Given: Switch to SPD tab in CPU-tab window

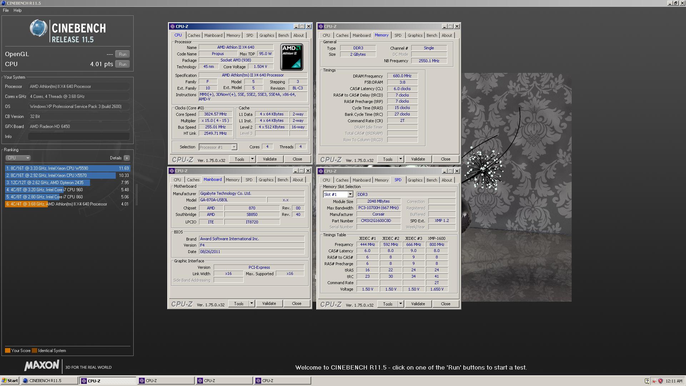Looking at the screenshot, I should [249, 35].
